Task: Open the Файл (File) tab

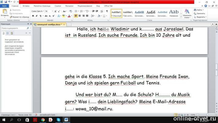Action: pyautogui.click(x=5, y=6)
